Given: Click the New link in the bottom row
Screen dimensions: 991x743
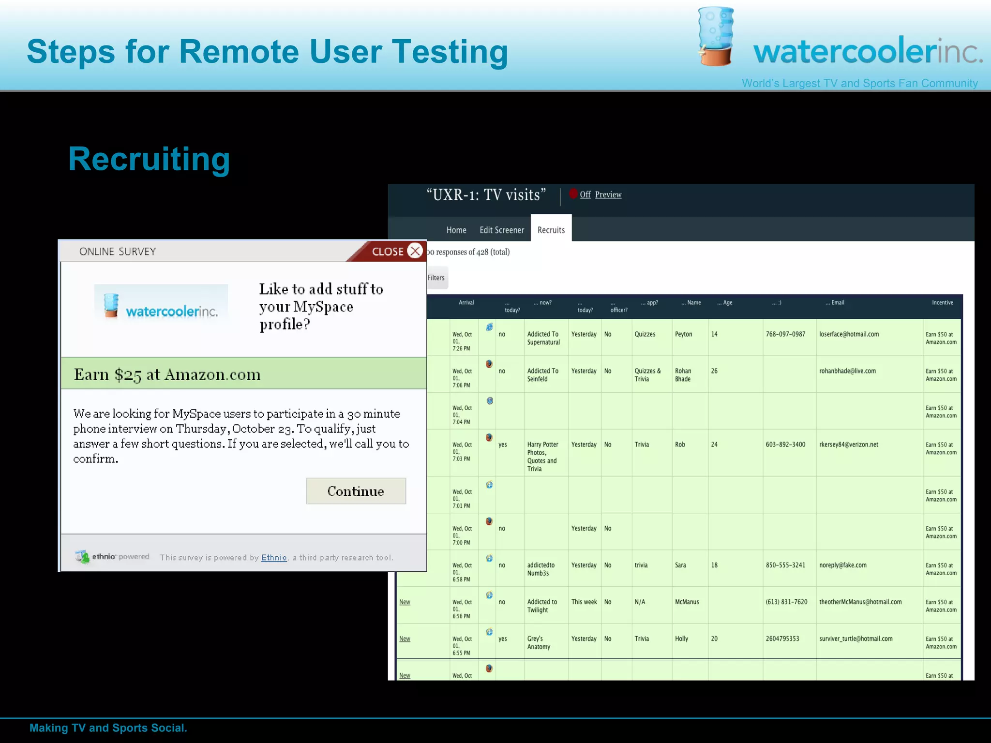Looking at the screenshot, I should (405, 676).
